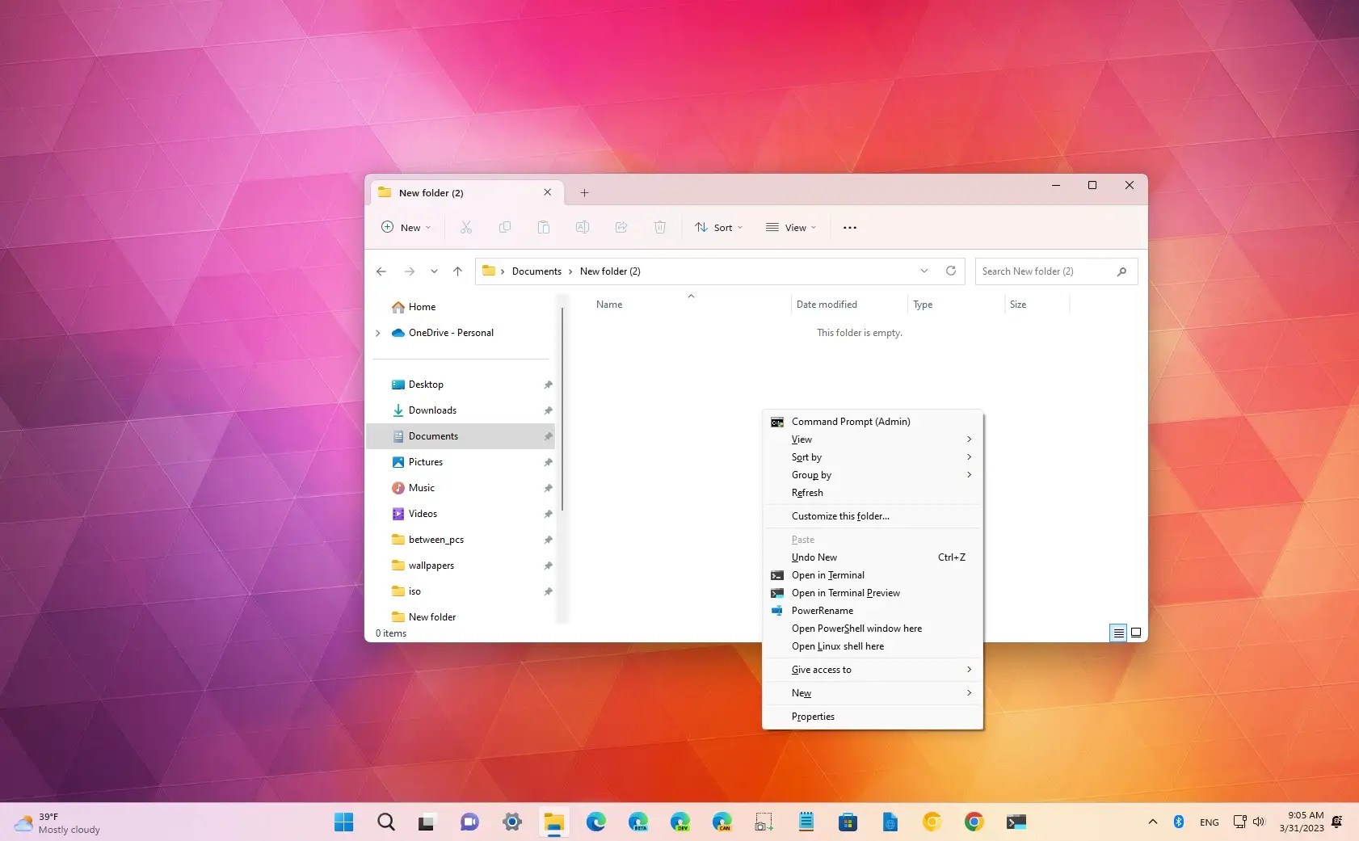Launch Windows Terminal from the taskbar
The width and height of the screenshot is (1359, 841).
1016,822
